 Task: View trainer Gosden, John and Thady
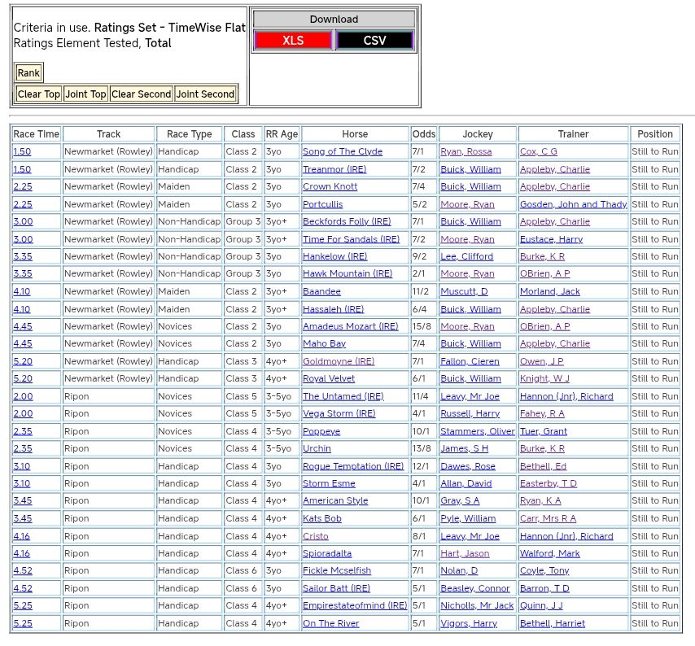[573, 204]
